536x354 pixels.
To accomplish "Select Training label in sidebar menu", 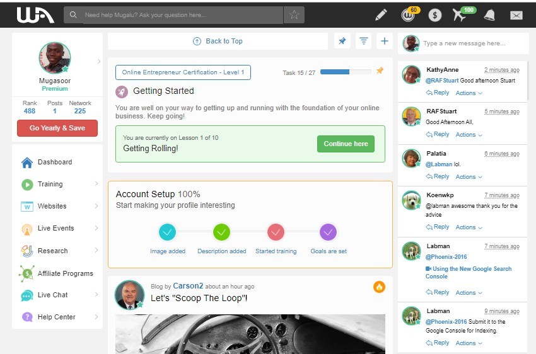I will tap(50, 184).
